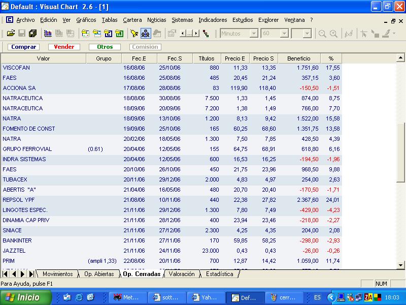This screenshot has height=305, width=406.
Task: Click the greyed pen drawing tool icon
Action: click(x=386, y=34)
